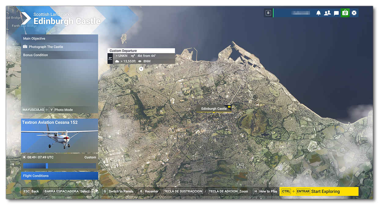Open the settings gear icon

(x=354, y=13)
